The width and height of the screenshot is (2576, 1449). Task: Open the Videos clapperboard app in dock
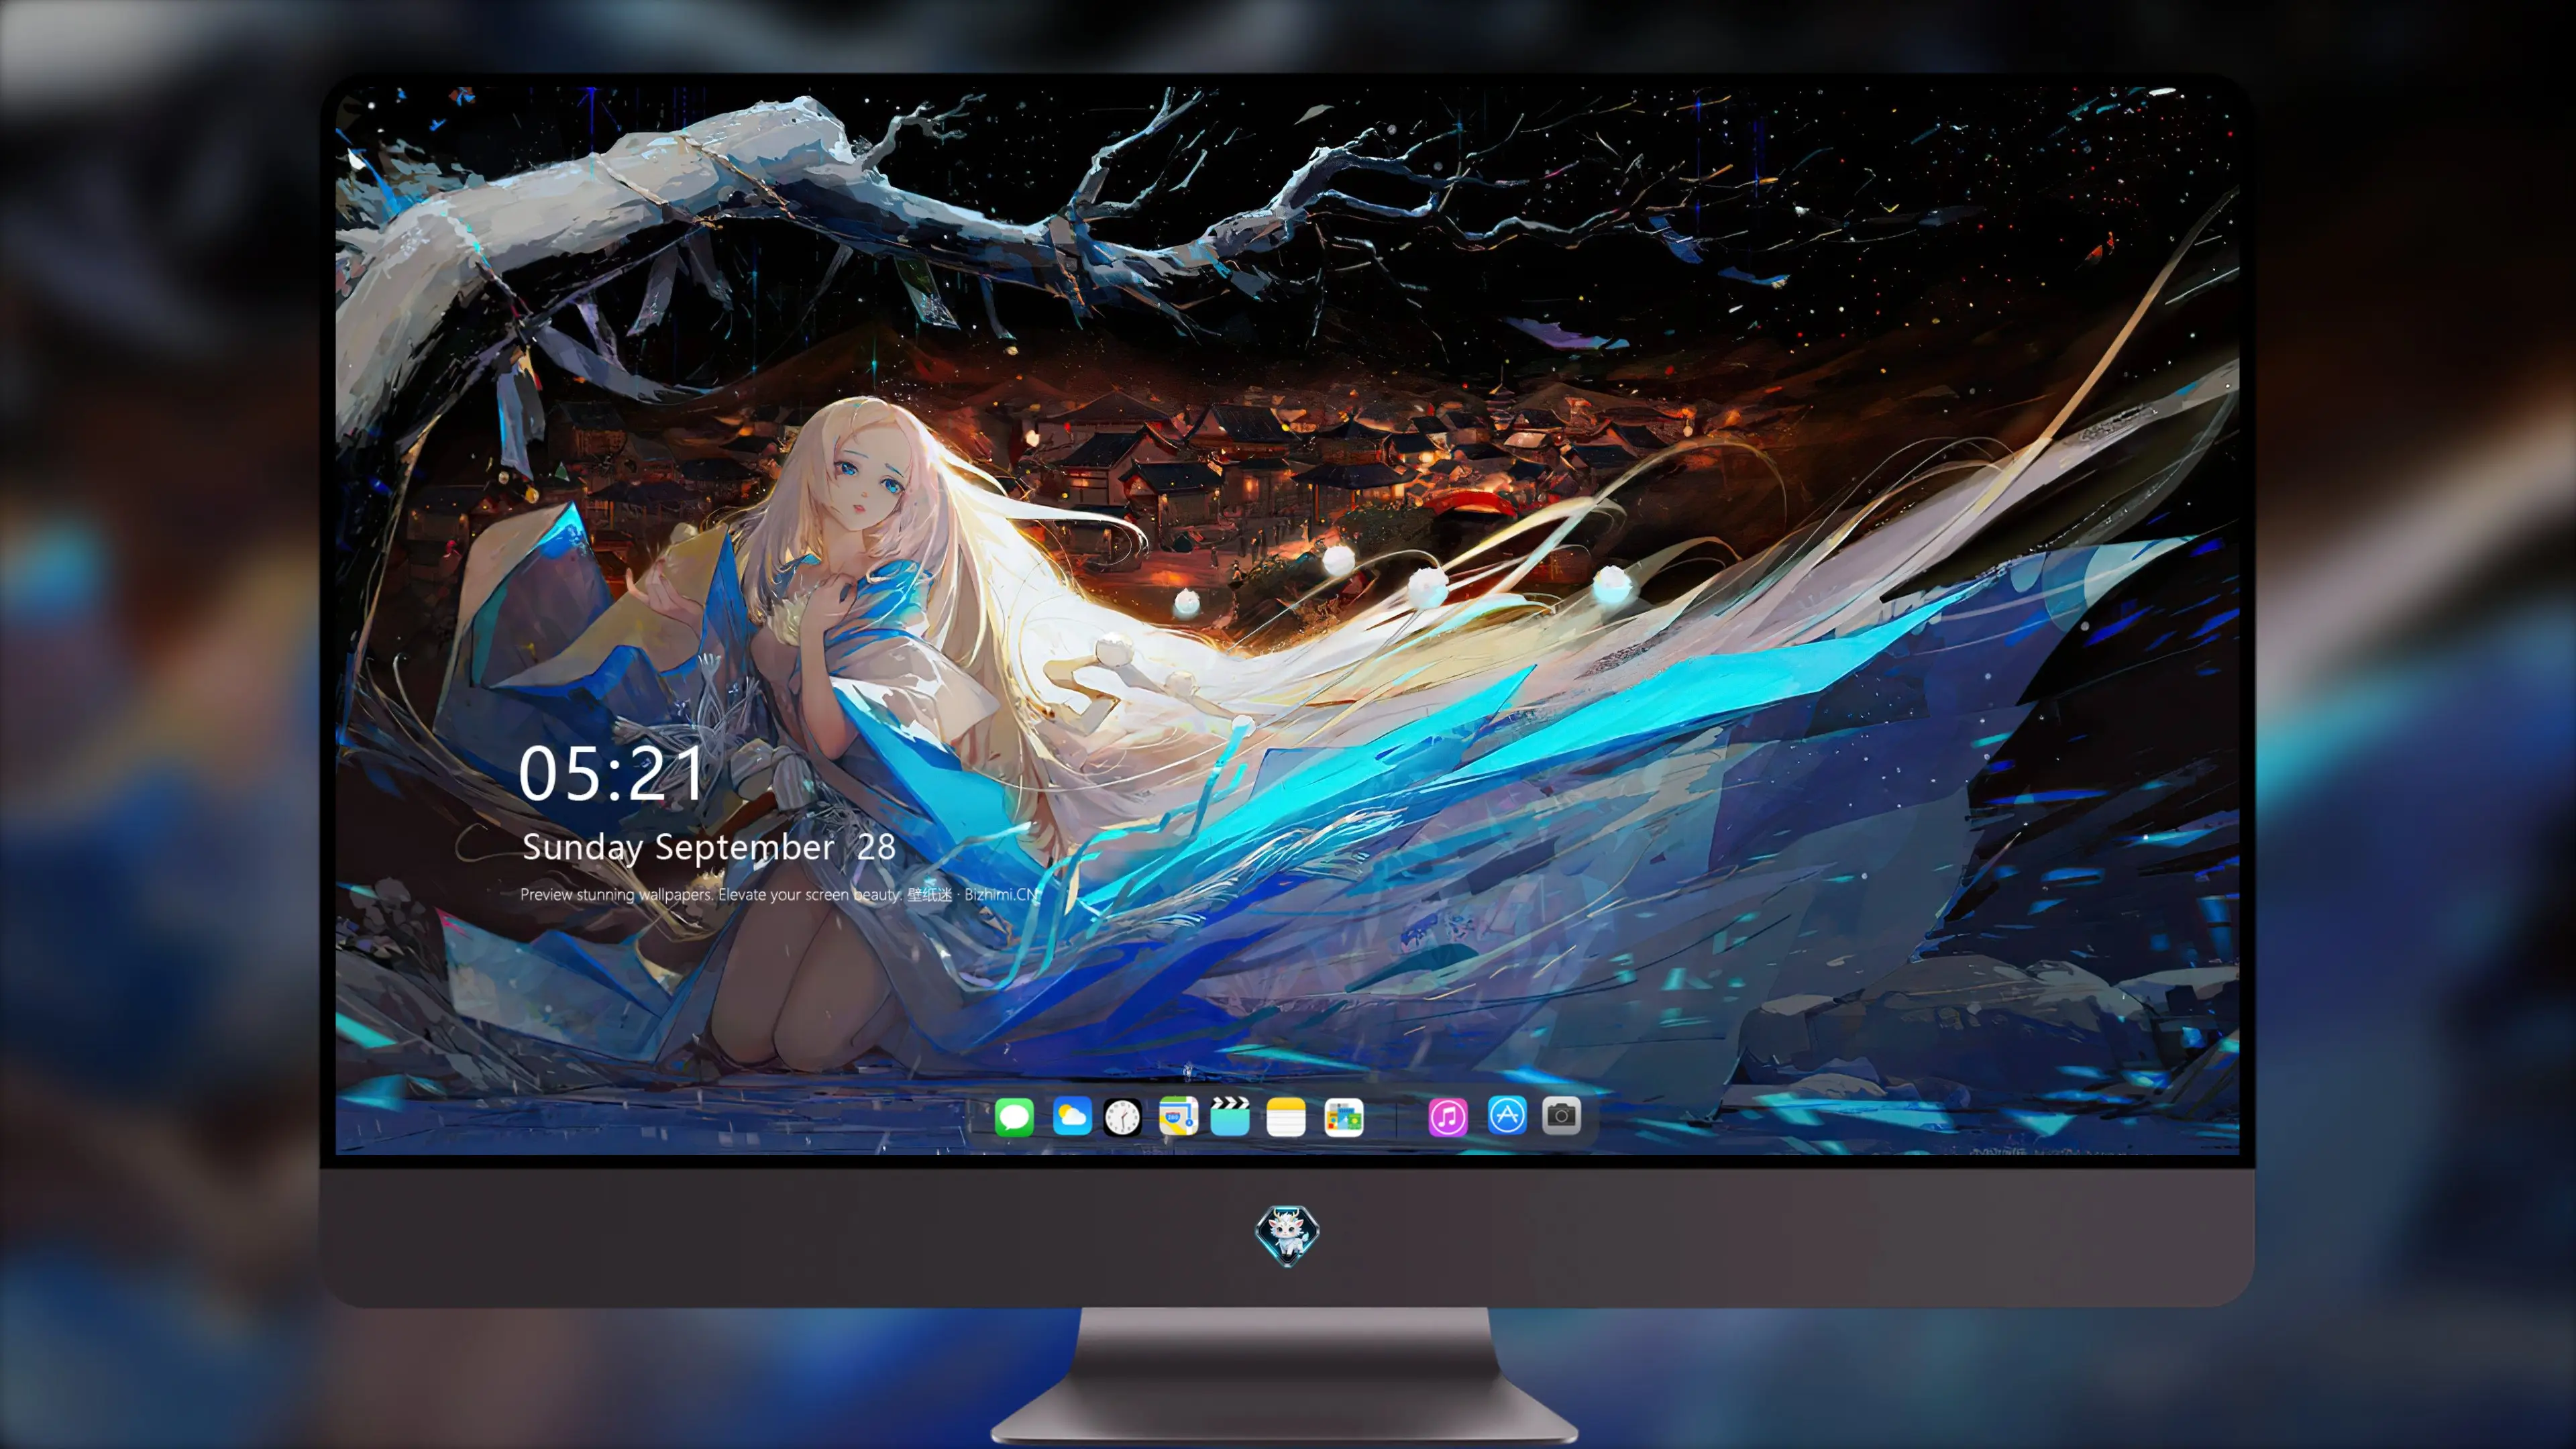pos(1230,1116)
